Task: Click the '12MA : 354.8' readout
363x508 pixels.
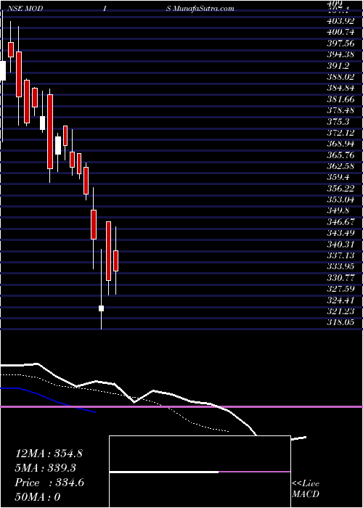Action: click(49, 454)
